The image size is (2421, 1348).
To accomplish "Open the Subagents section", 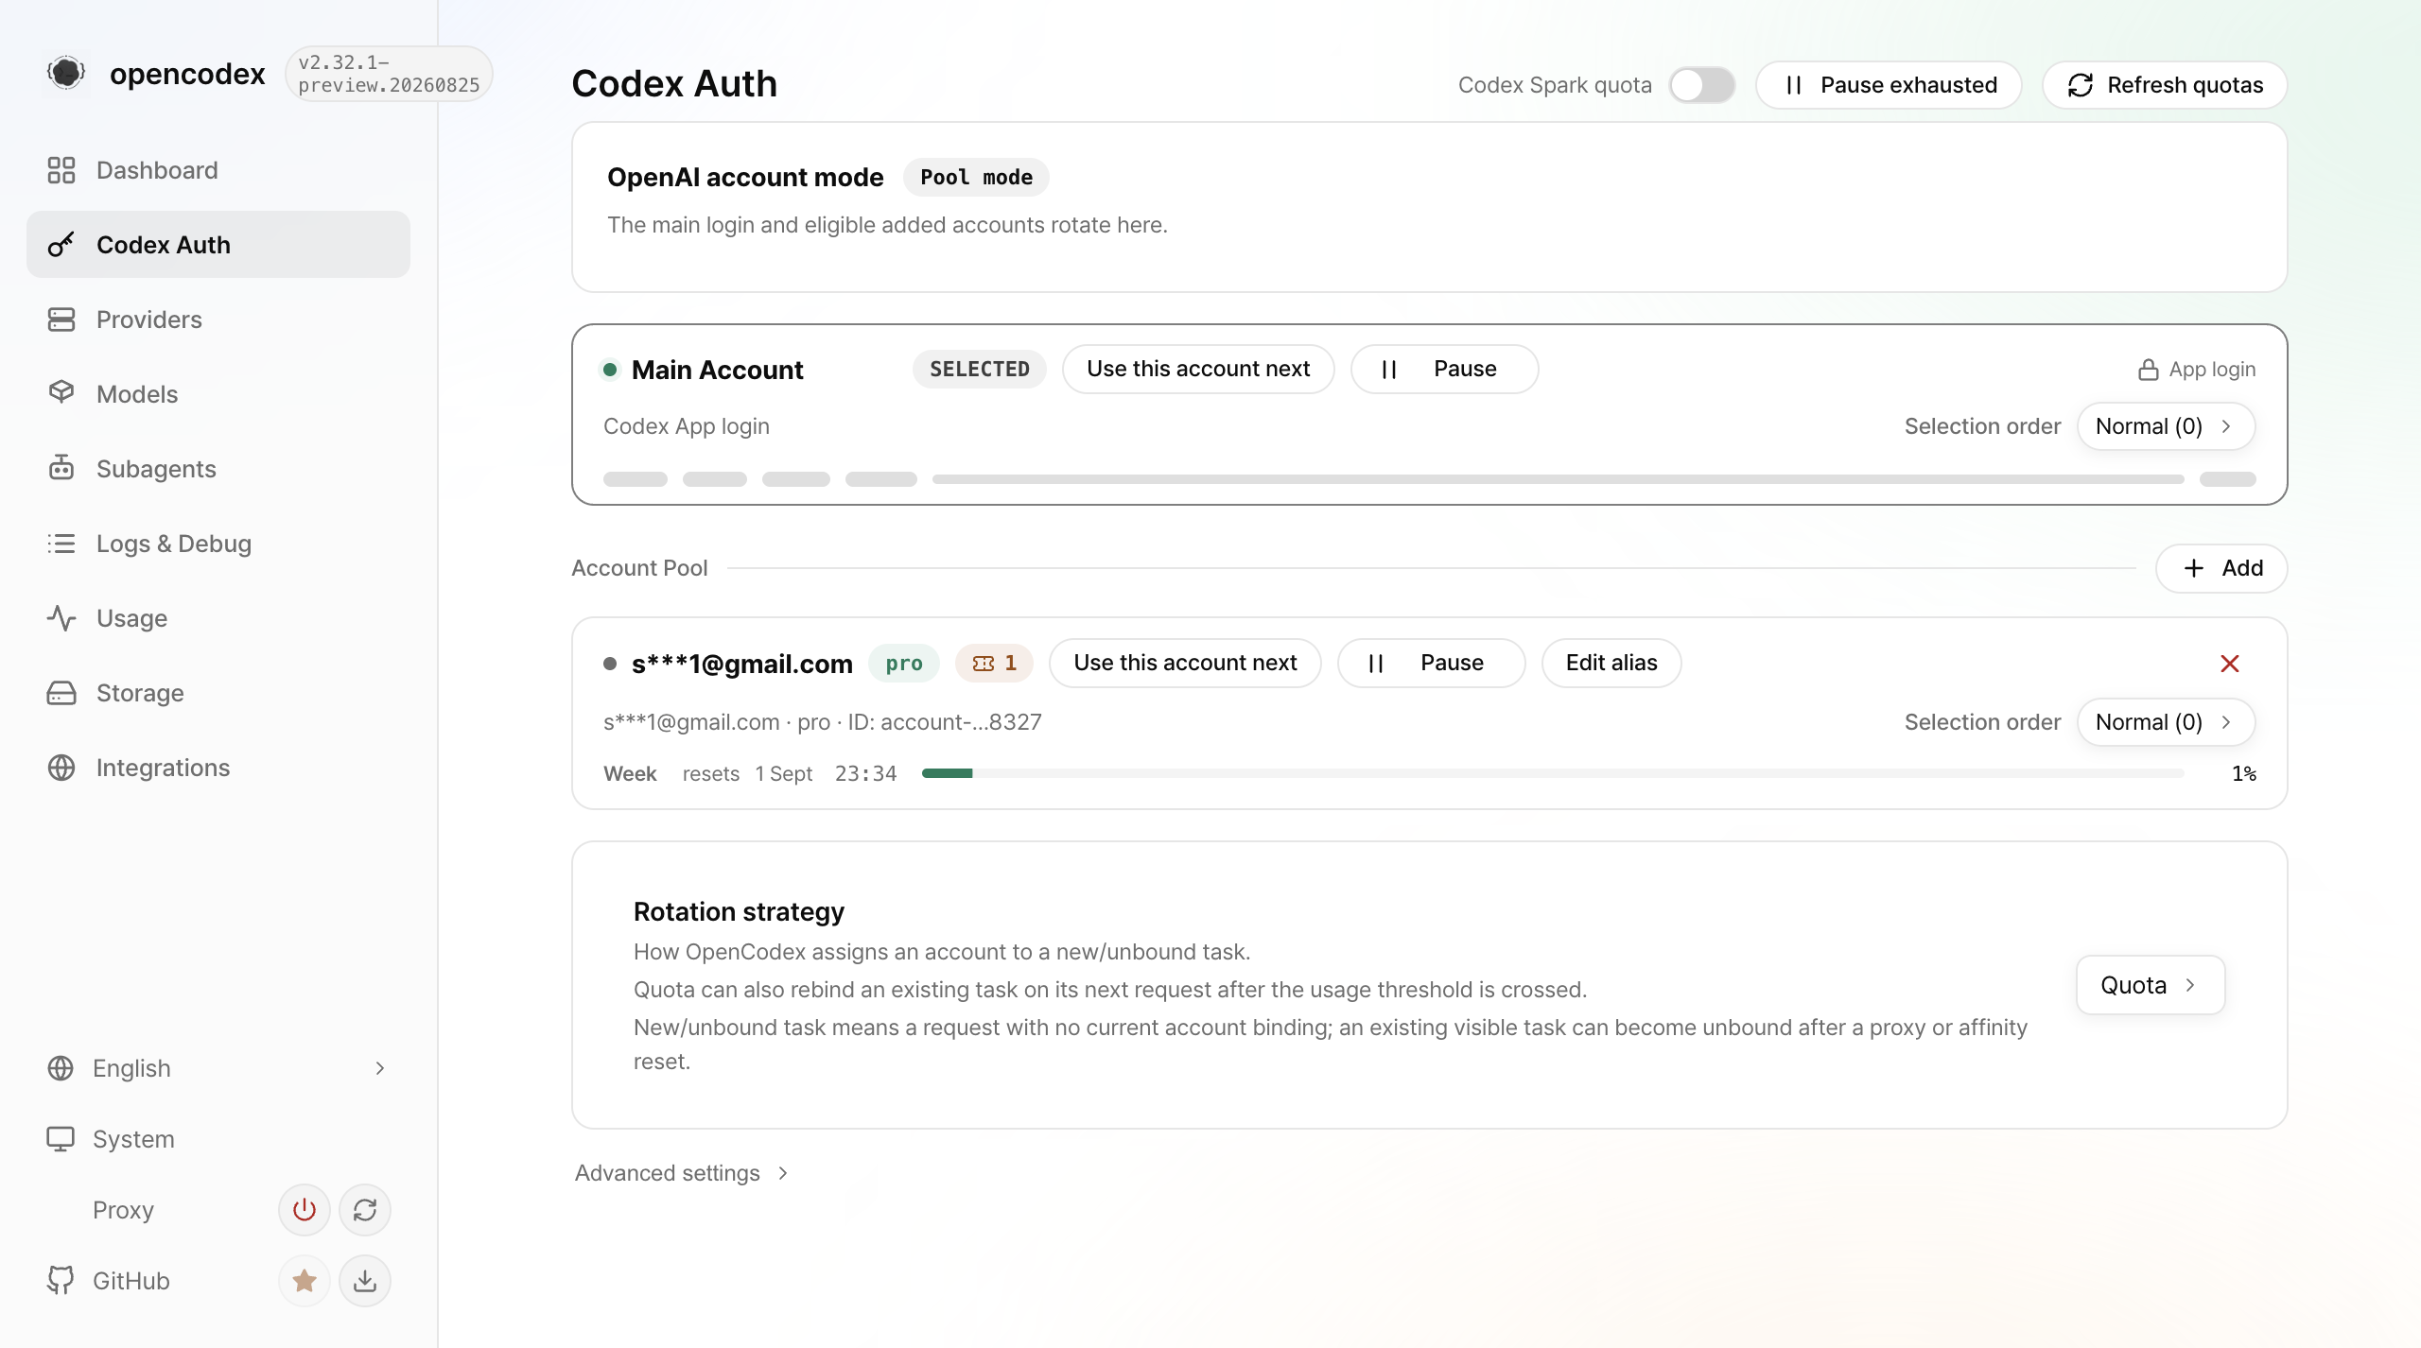I will click(x=218, y=469).
